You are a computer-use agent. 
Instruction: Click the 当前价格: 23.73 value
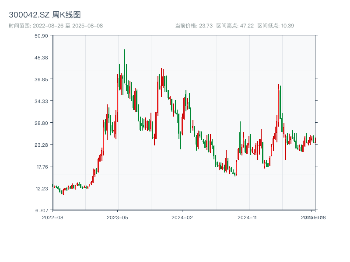[x=194, y=26]
